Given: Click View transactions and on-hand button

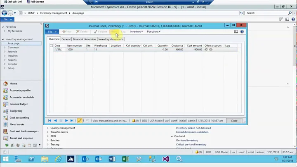Looking at the screenshot, I should (110, 121).
